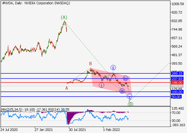Screen dimensions: 187x133
Task: Click the green (B) wave bottom label
Action: point(130,104)
